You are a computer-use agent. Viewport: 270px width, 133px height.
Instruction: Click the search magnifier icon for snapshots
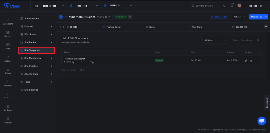click(258, 40)
